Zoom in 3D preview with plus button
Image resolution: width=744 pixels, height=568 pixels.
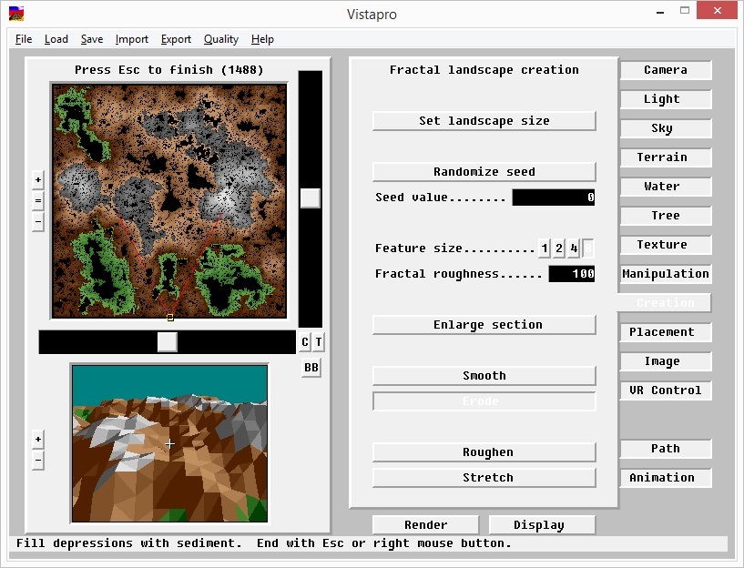pos(38,440)
